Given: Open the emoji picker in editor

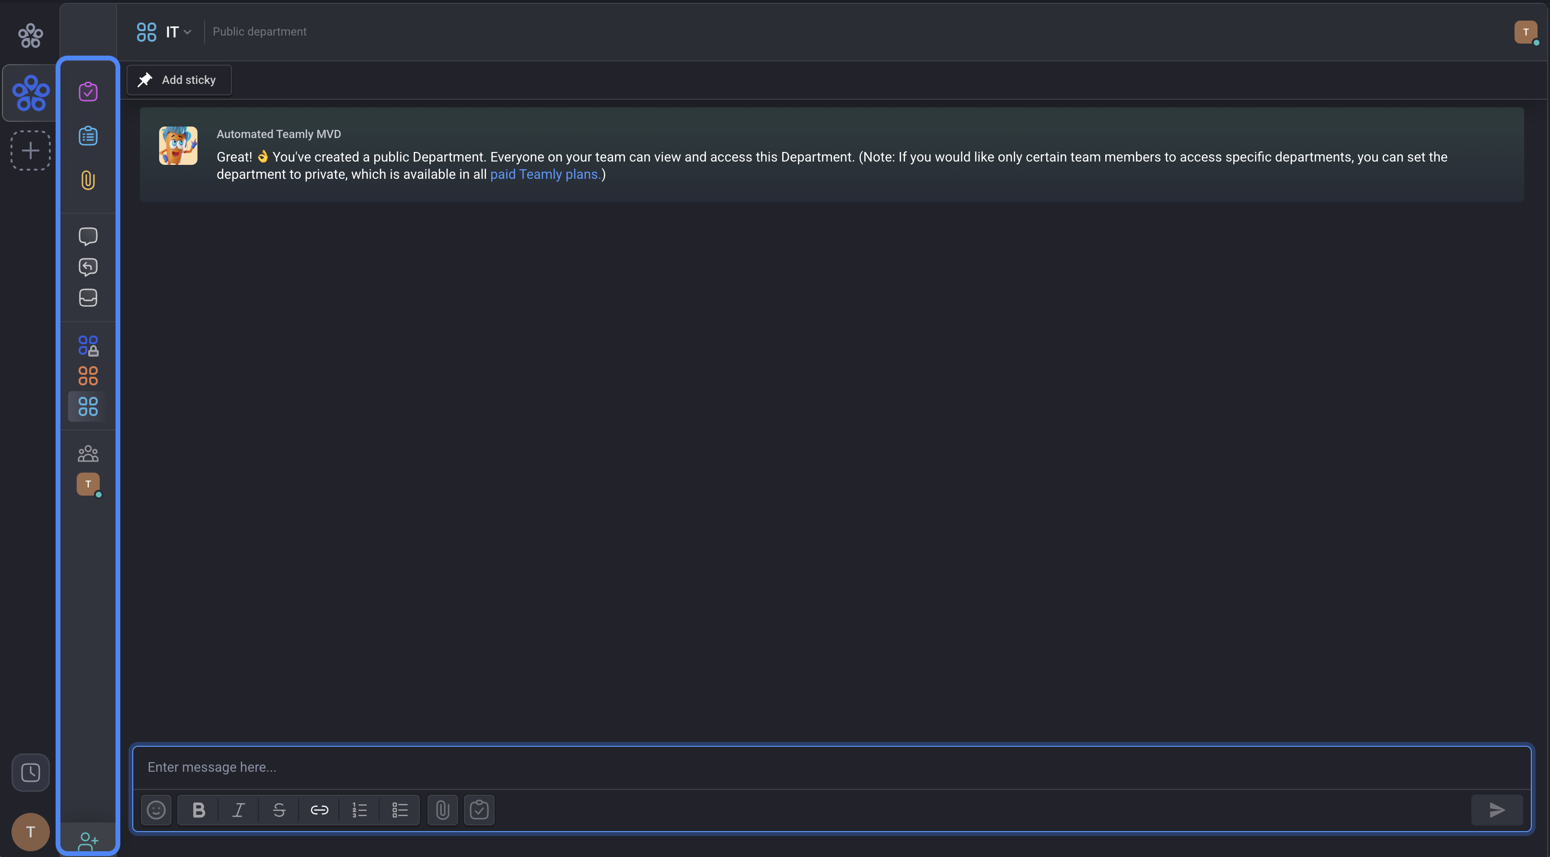Looking at the screenshot, I should (x=156, y=810).
